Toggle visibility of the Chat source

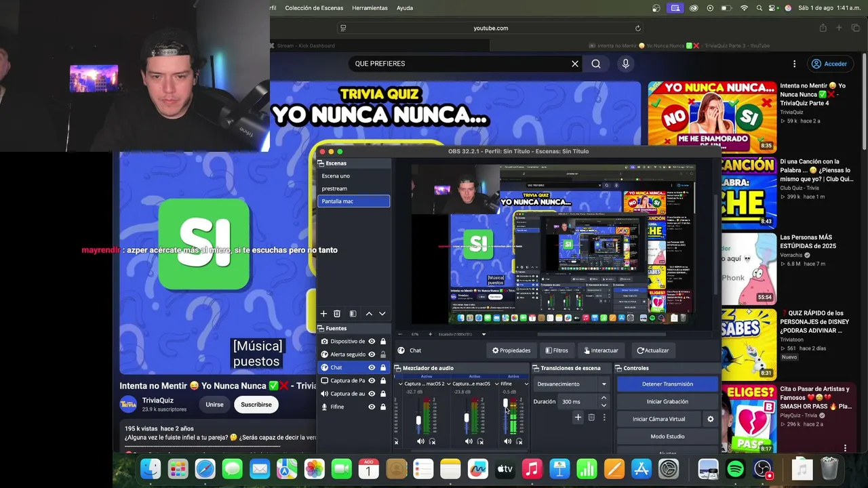click(372, 367)
